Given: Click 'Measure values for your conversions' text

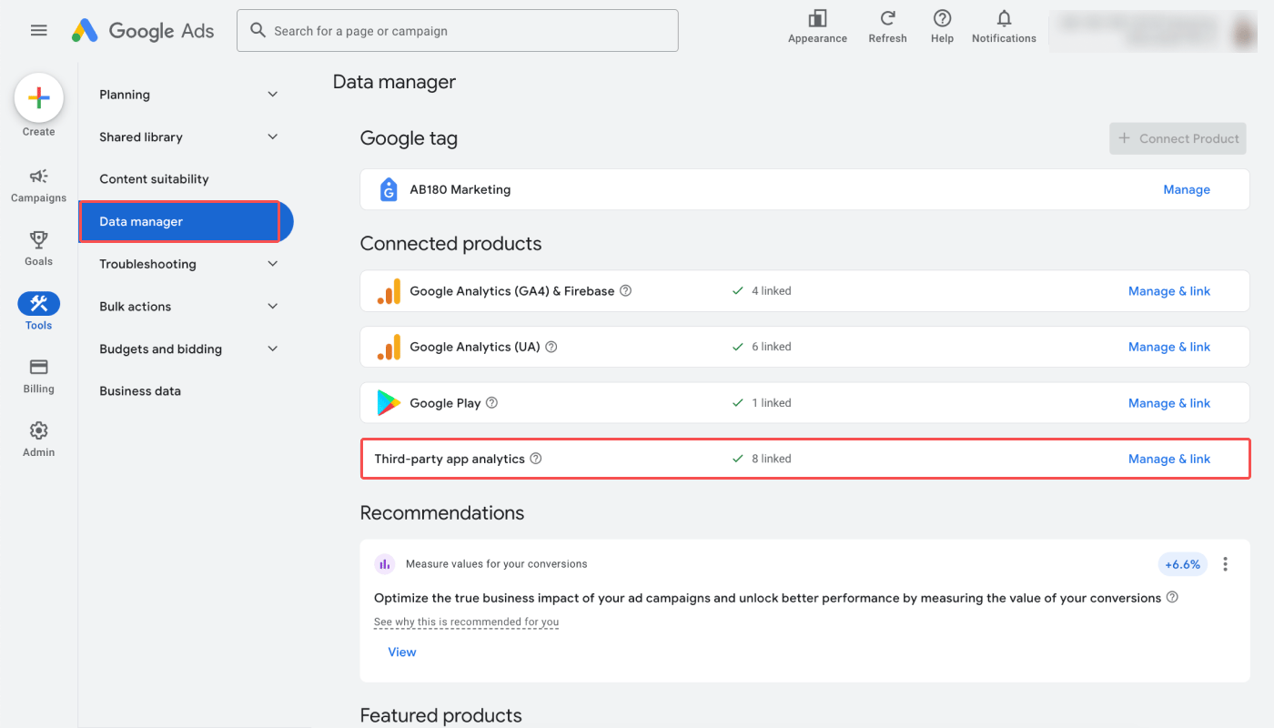Looking at the screenshot, I should click(x=497, y=564).
